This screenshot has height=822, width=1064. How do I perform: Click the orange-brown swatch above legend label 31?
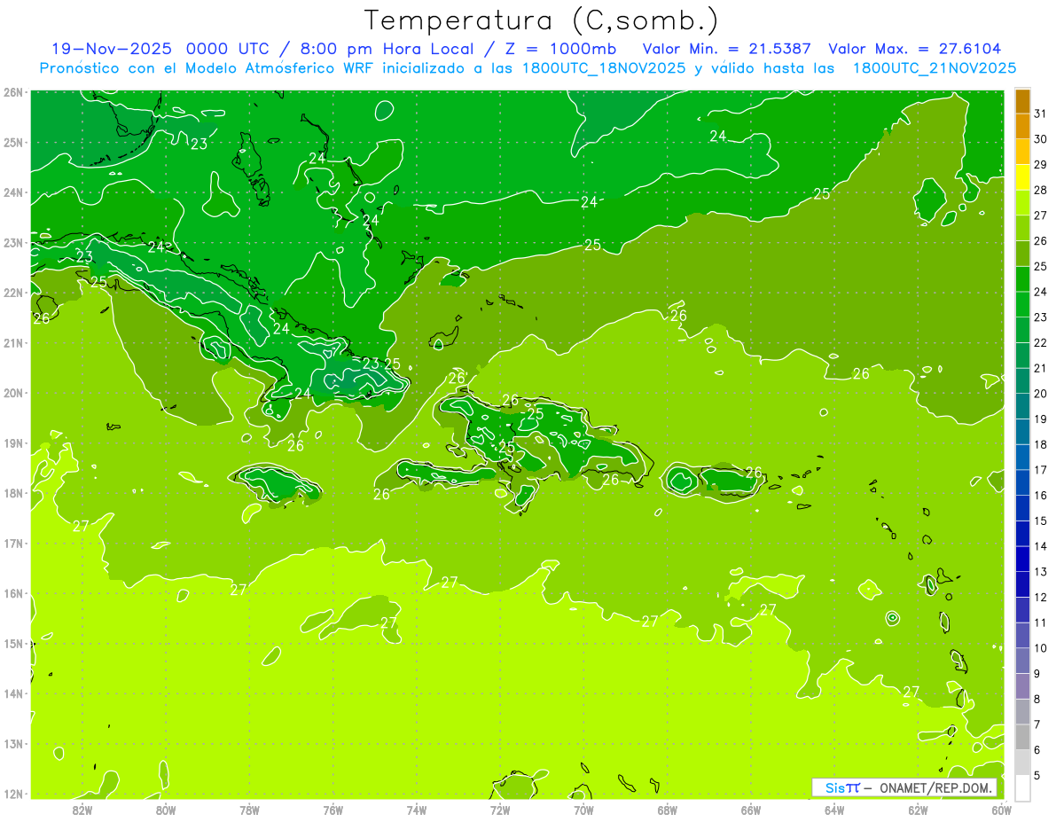pyautogui.click(x=1022, y=101)
